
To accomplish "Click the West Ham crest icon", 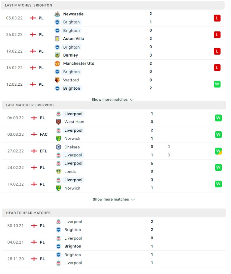I will [58, 122].
